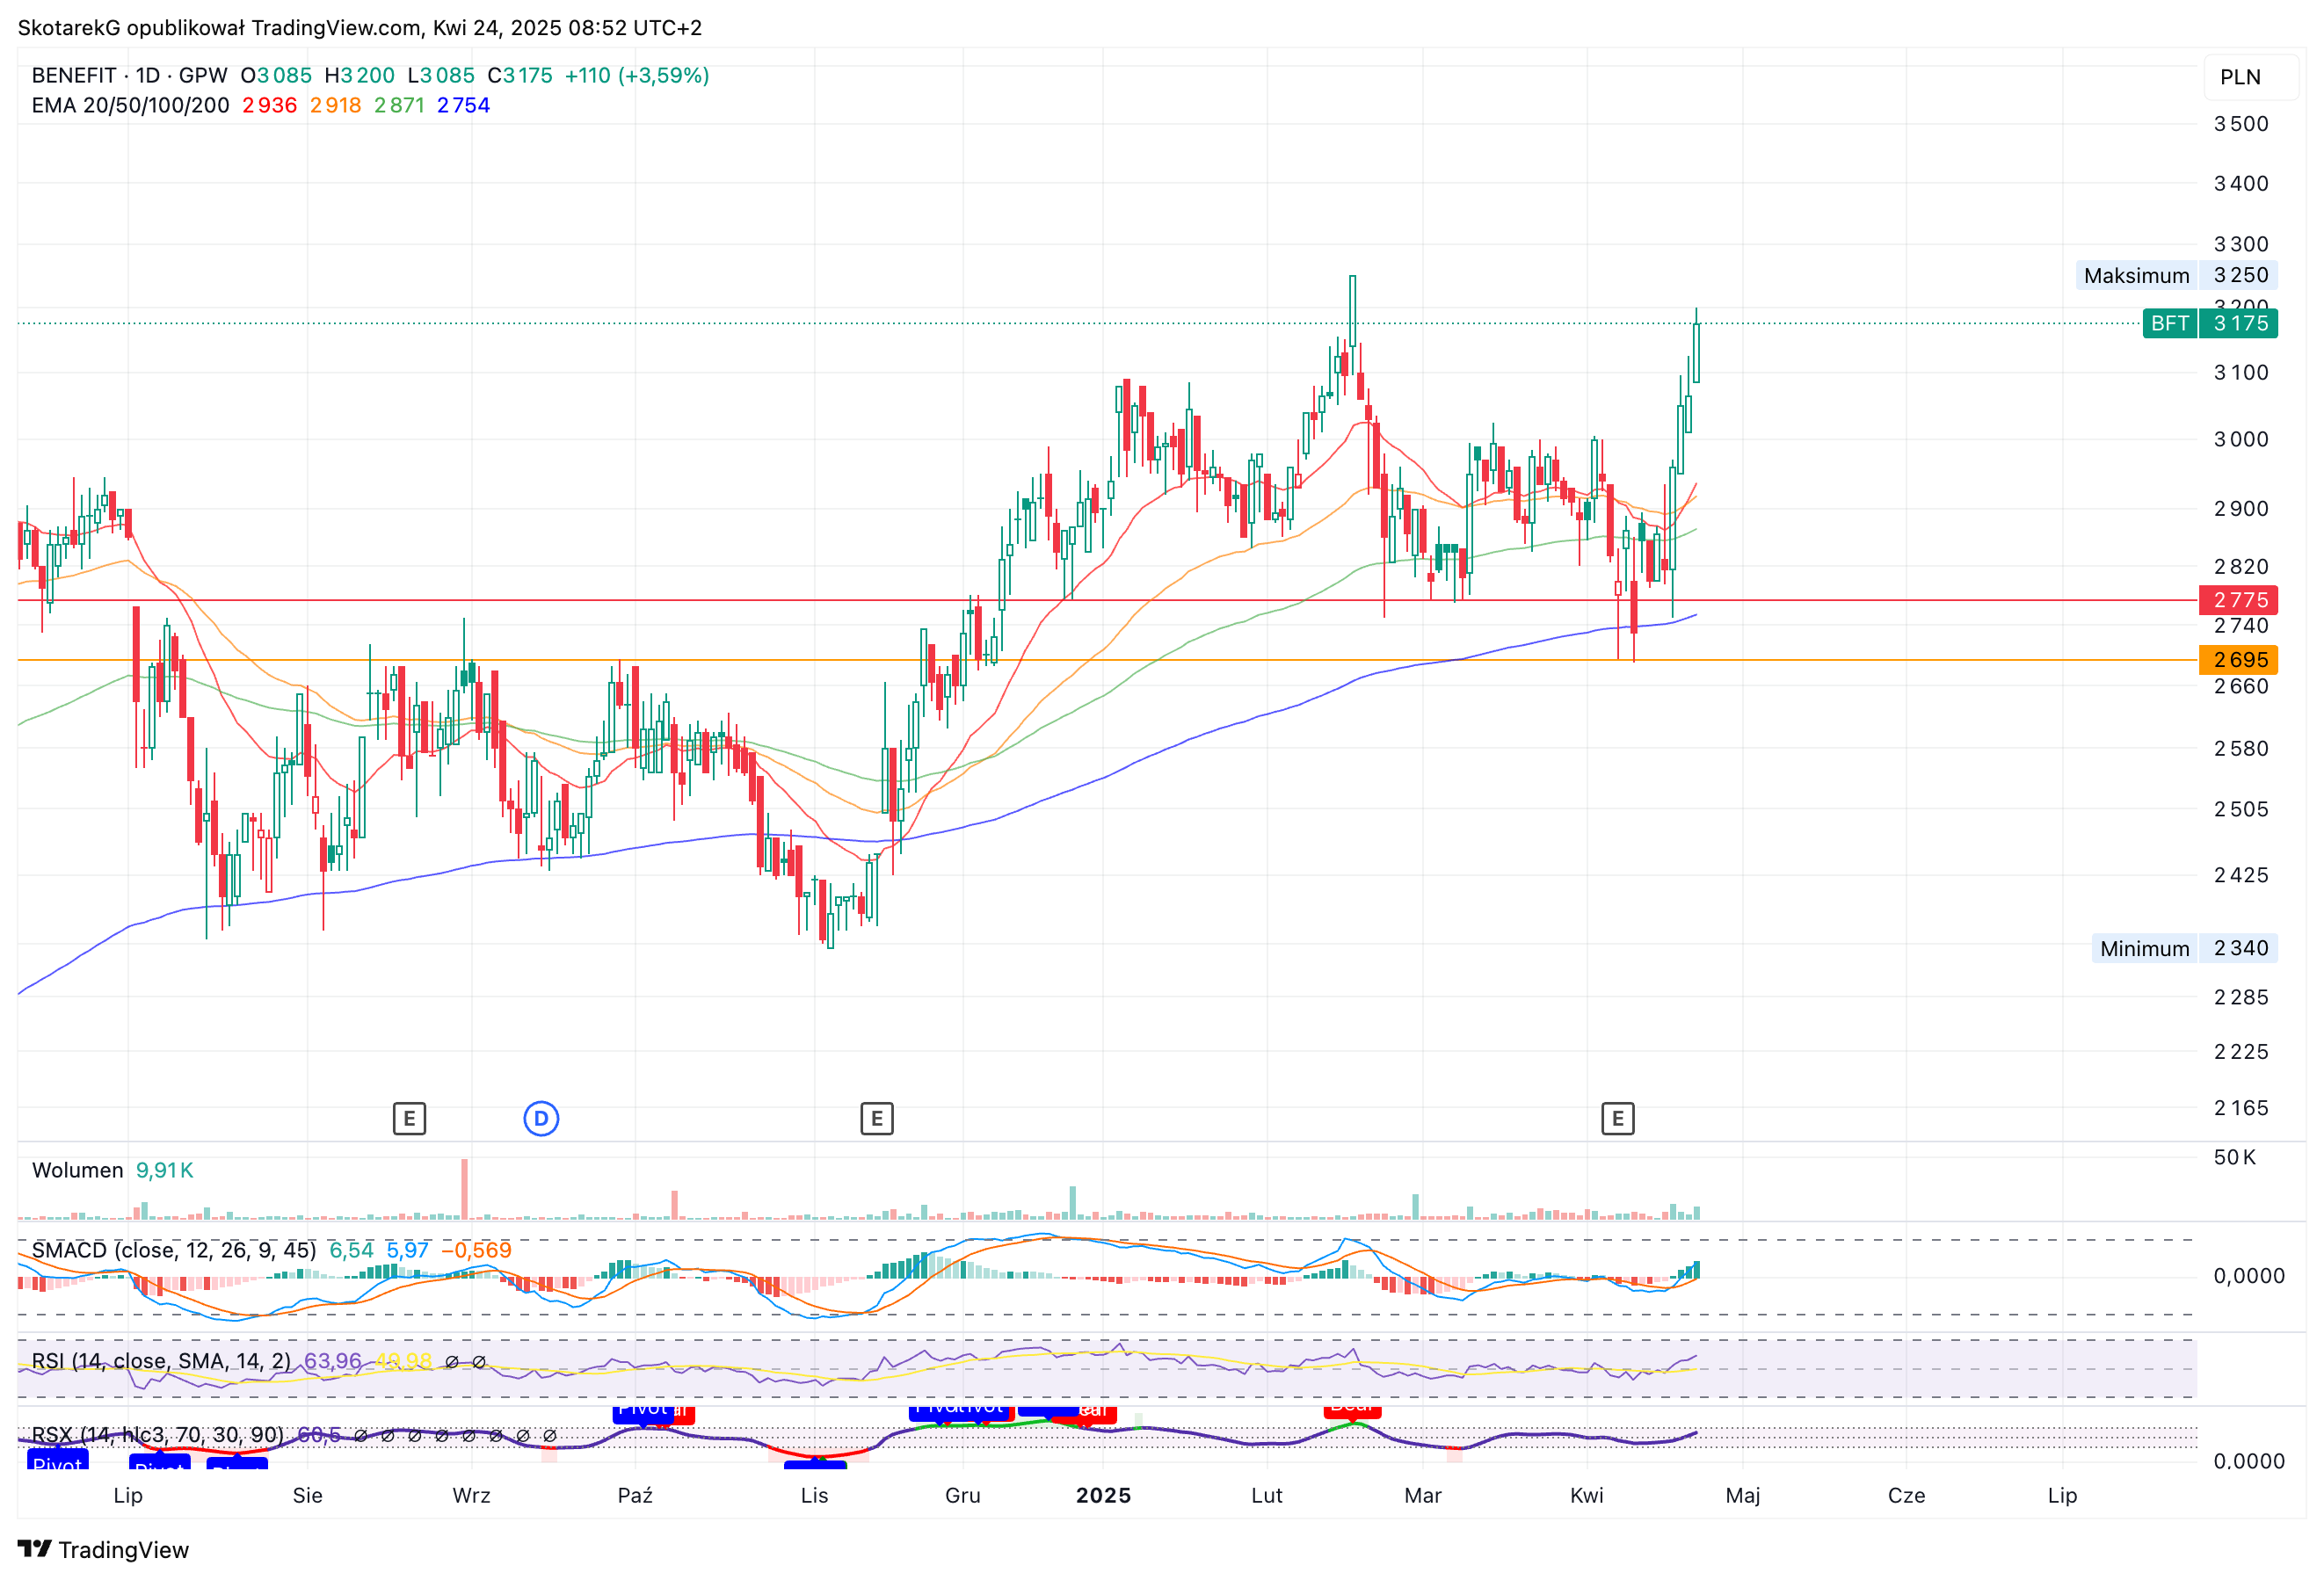
Task: Click the high value H3 200 in the header
Action: point(360,75)
